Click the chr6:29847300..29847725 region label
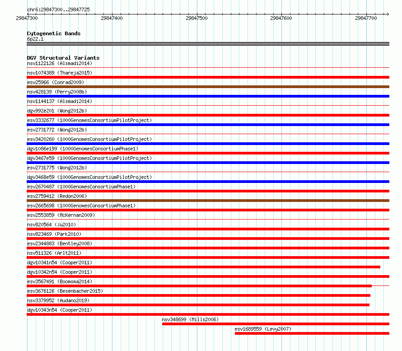The height and width of the screenshot is (351, 402). coord(58,9)
